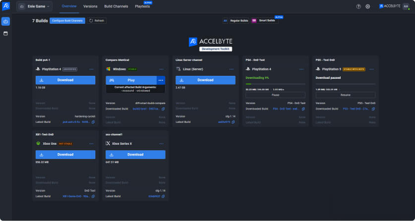Open the settings gear icon
This screenshot has width=415, height=221.
point(367,6)
